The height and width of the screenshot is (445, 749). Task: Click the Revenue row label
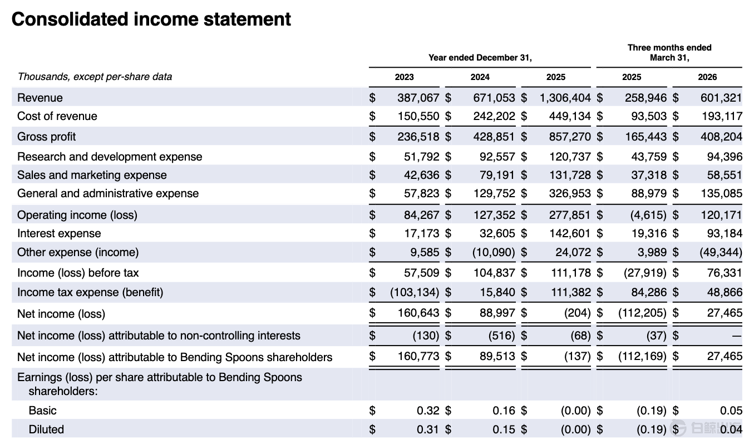click(x=40, y=98)
